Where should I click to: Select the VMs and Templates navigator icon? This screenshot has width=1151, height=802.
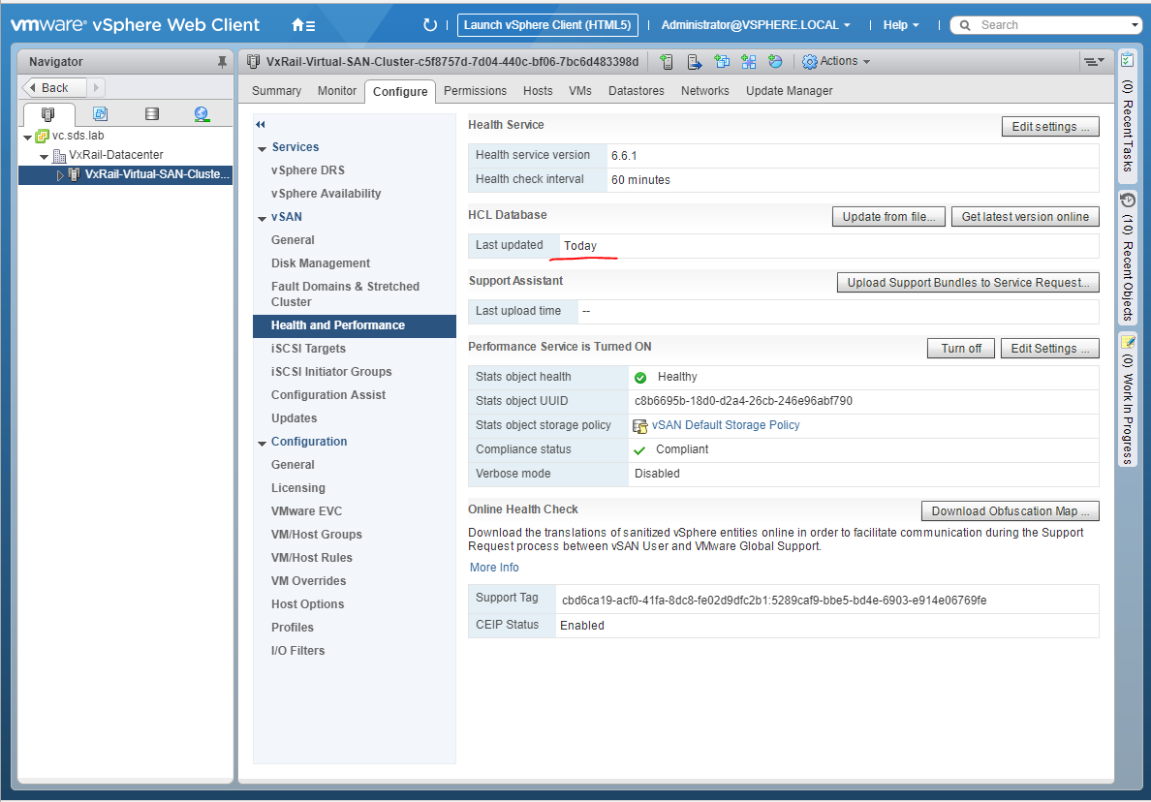(x=101, y=113)
